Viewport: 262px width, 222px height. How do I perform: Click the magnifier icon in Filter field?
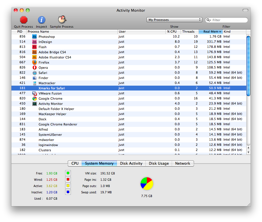[x=209, y=20]
